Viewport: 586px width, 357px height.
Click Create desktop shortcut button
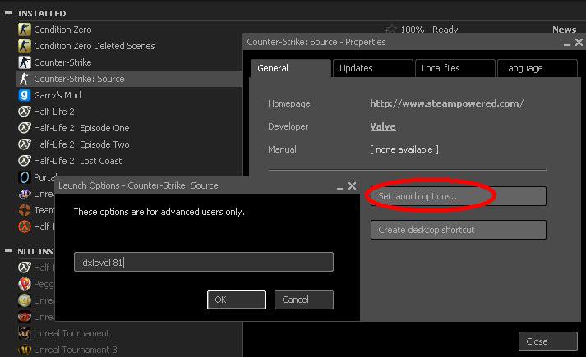pyautogui.click(x=459, y=230)
